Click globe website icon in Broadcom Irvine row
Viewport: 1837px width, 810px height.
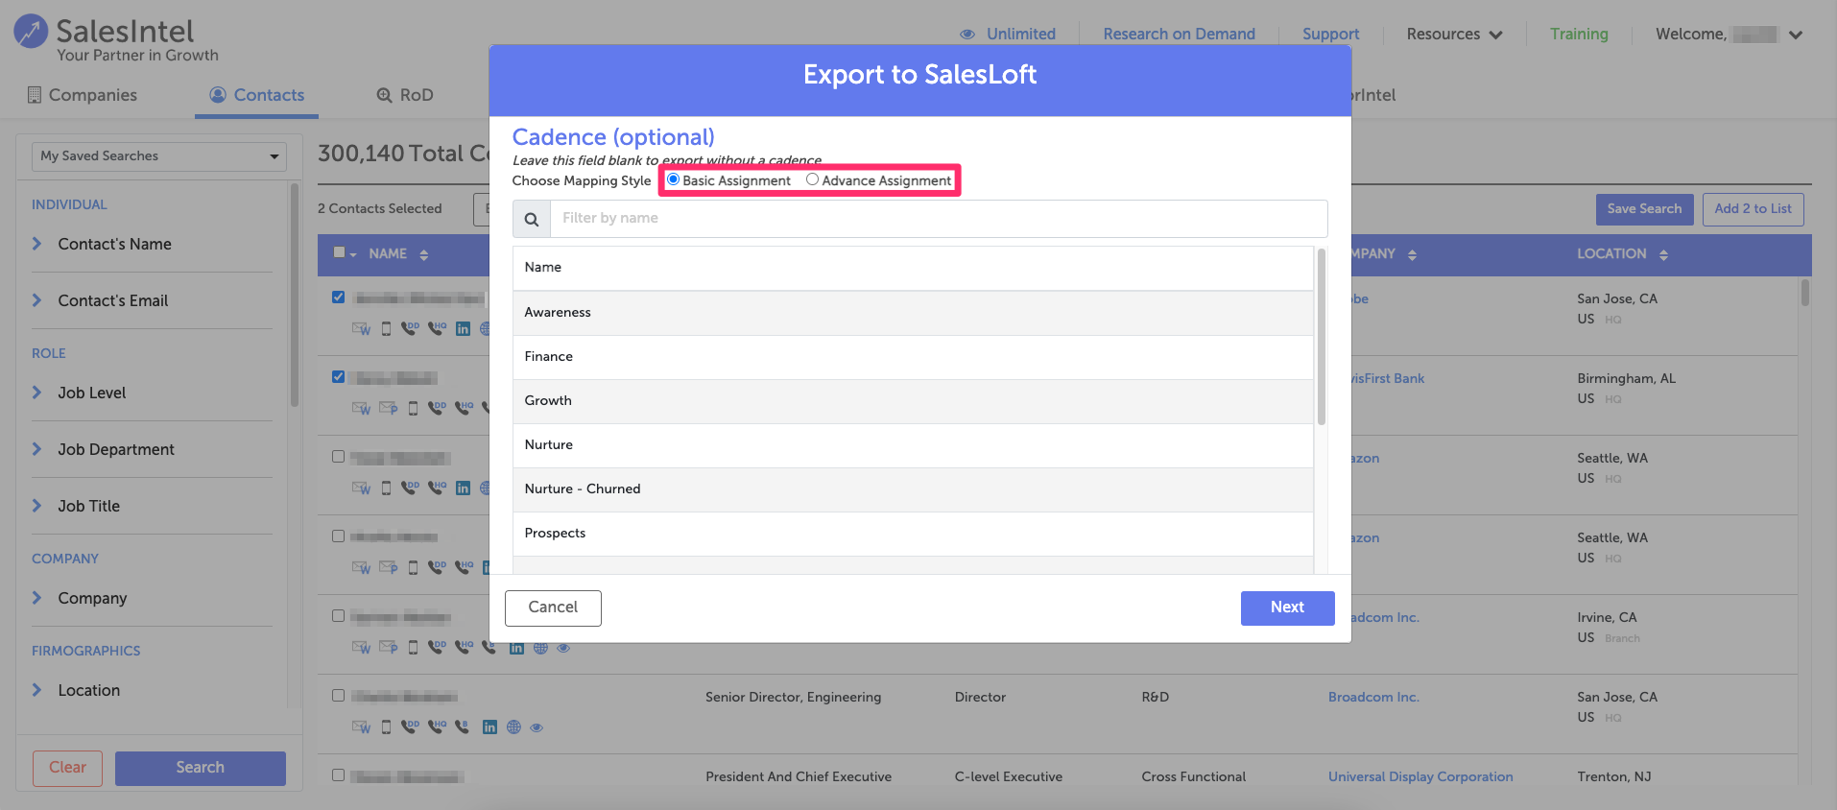click(x=540, y=648)
